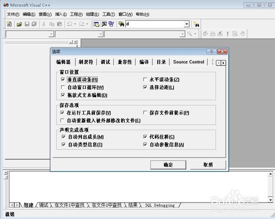Select the 在文件1中查找 output tab
This screenshot has width=275, height=219.
tap(70, 205)
